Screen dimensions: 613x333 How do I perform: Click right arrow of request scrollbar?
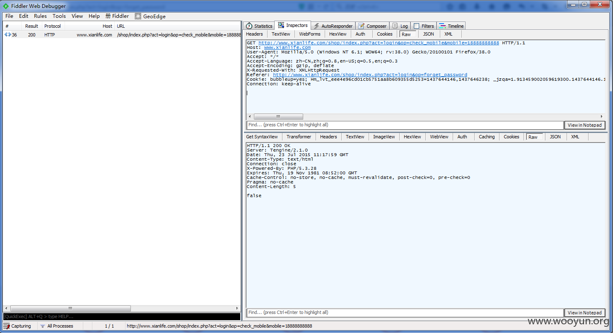pos(602,116)
